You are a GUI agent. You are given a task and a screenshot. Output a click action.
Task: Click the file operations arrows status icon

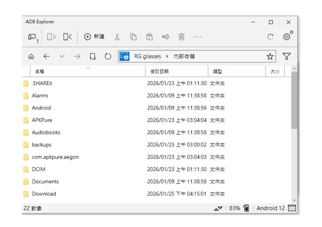coord(218,209)
